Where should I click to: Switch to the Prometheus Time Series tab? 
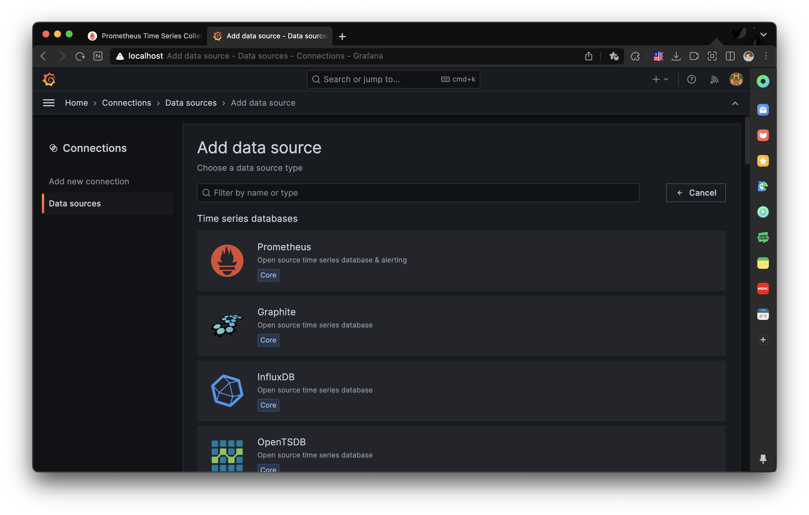click(x=145, y=36)
